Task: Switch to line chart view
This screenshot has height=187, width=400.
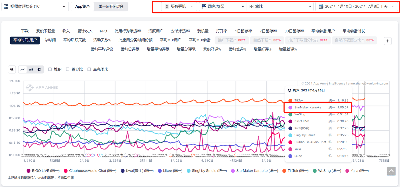Action: [23, 69]
